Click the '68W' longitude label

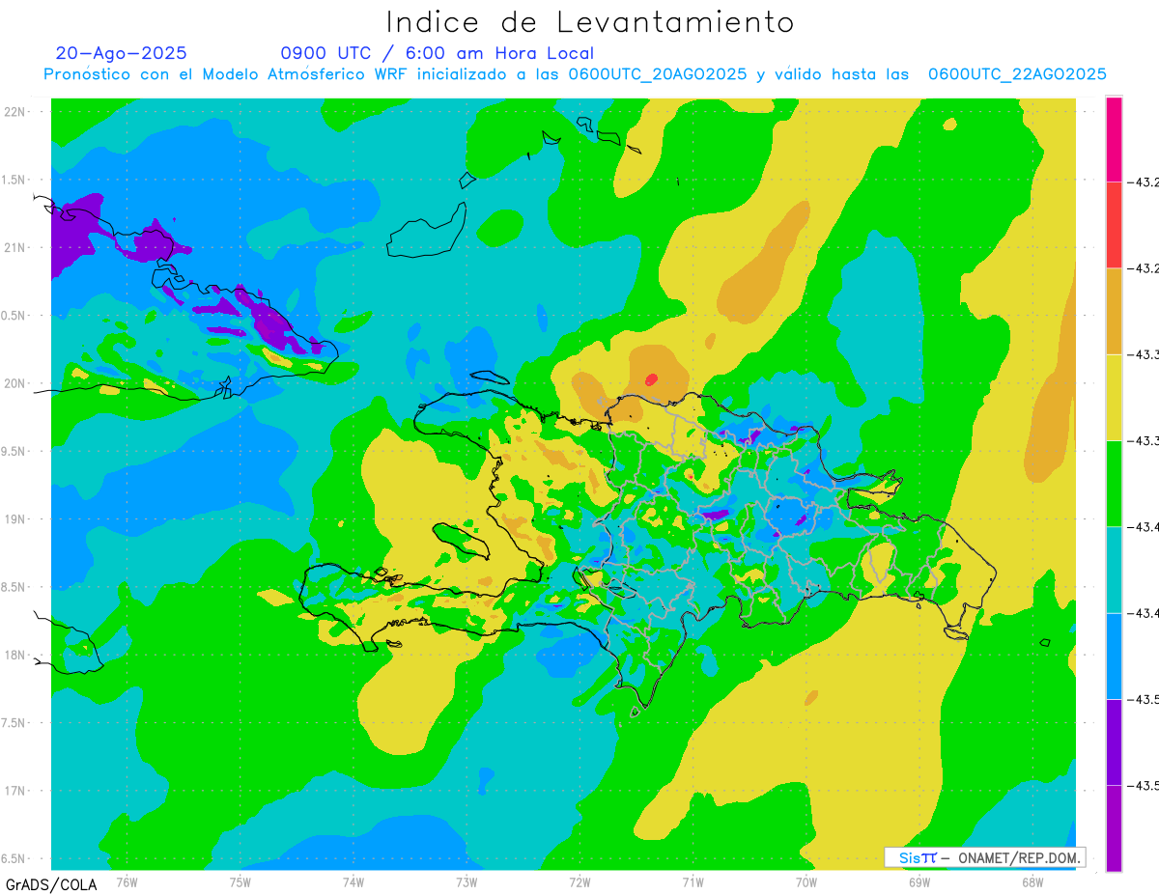(x=1032, y=881)
